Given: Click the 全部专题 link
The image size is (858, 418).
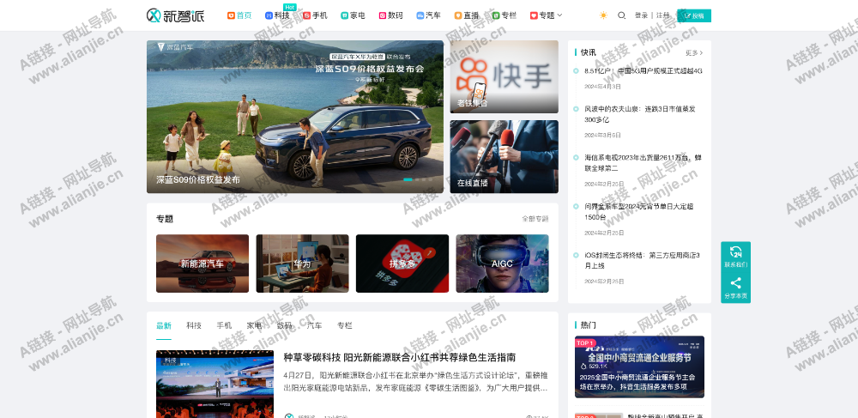Looking at the screenshot, I should (535, 219).
